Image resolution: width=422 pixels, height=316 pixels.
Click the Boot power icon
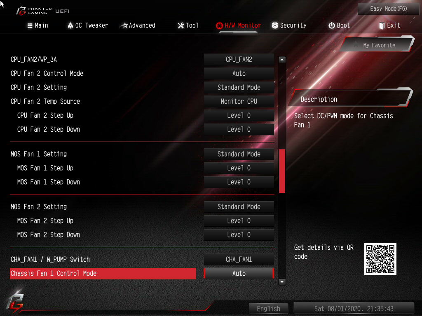point(332,26)
